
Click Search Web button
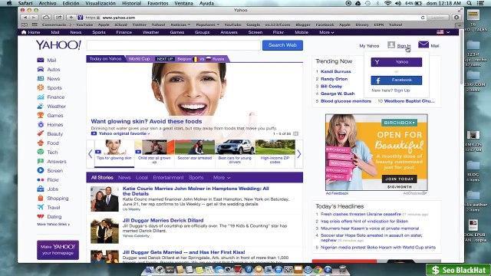(282, 45)
